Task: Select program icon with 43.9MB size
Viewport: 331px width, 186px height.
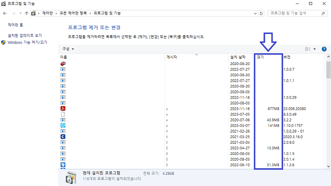Action: (63, 120)
